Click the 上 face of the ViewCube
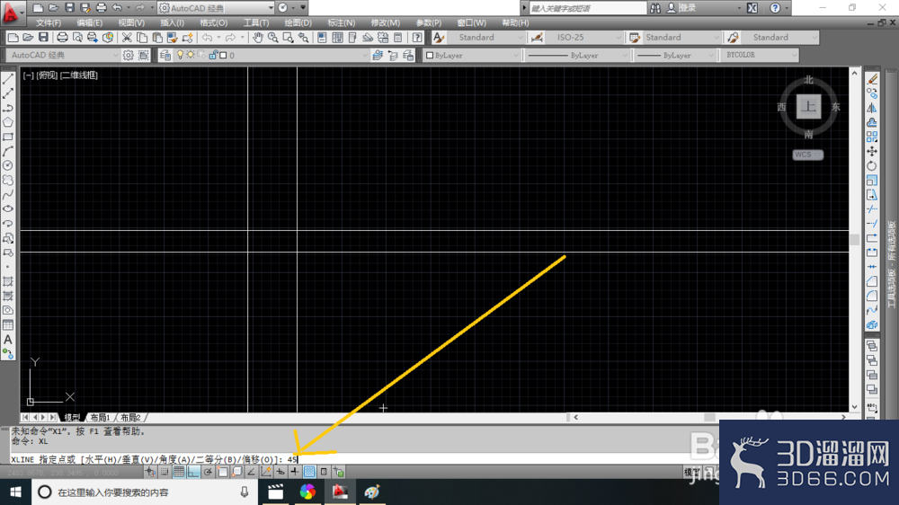The height and width of the screenshot is (505, 899). pos(808,107)
